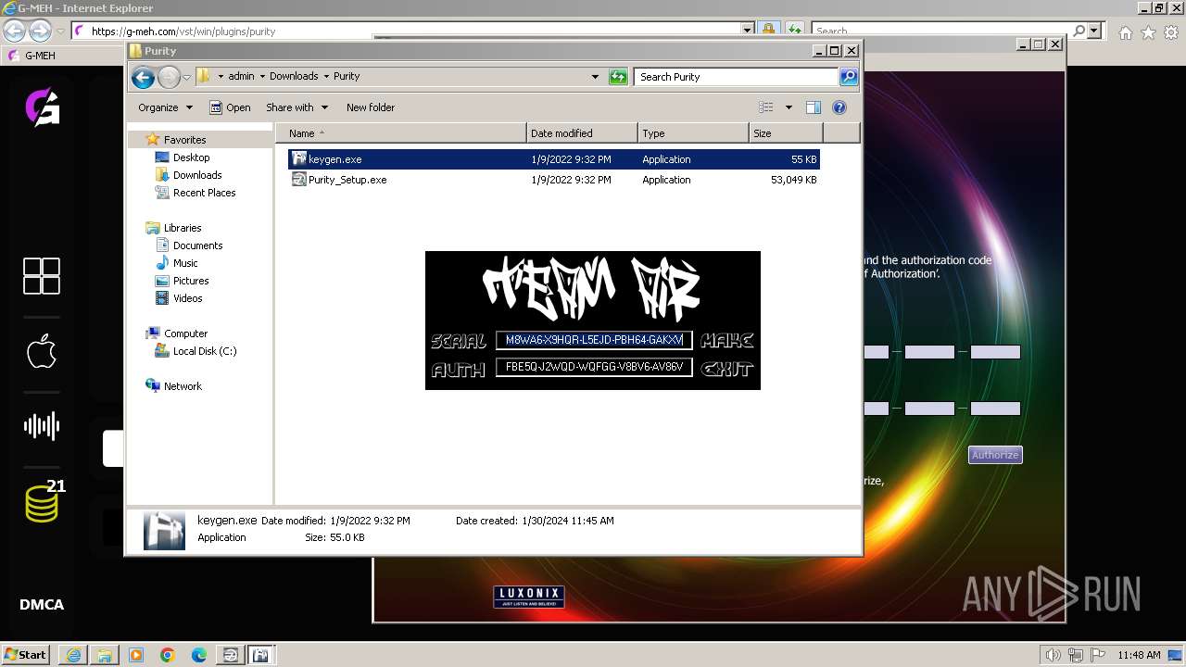Launch Google Chrome from taskbar
Viewport: 1186px width, 667px height.
tap(168, 655)
